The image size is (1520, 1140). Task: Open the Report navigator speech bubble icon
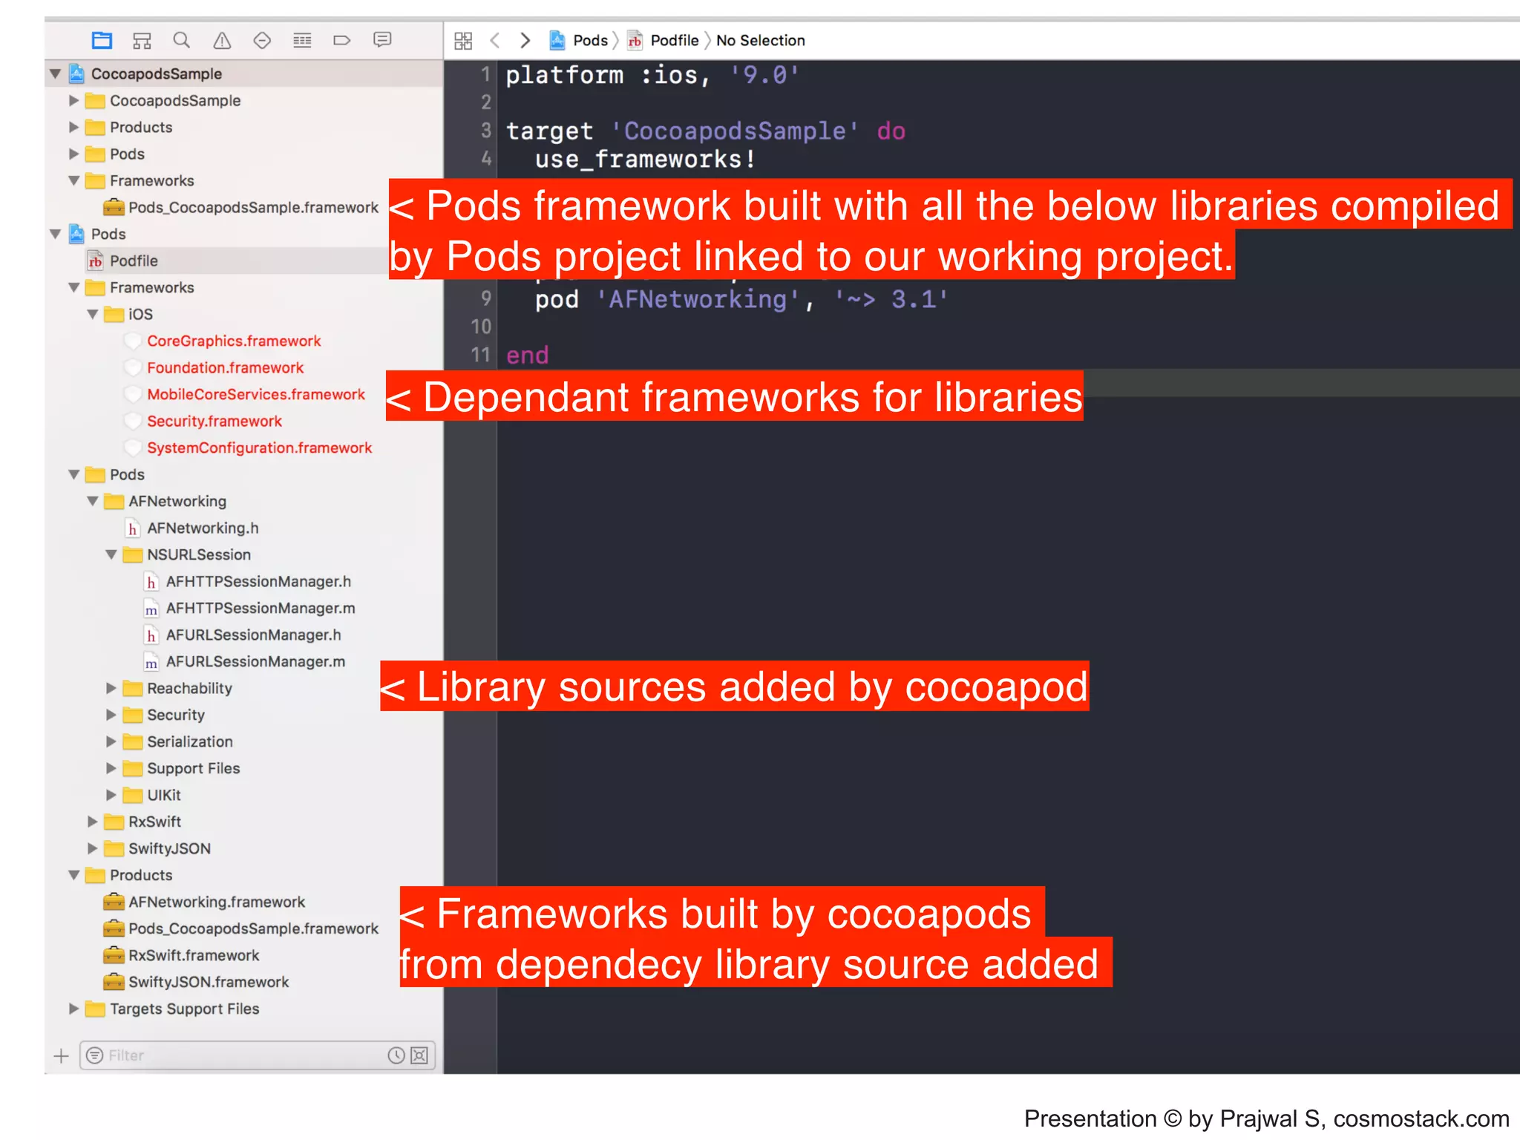[x=382, y=40]
